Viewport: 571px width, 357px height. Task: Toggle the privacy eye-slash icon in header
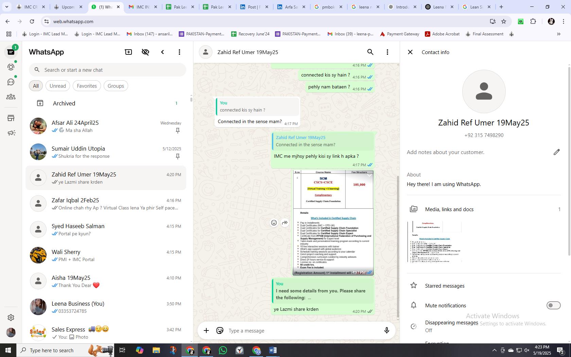pos(145,52)
